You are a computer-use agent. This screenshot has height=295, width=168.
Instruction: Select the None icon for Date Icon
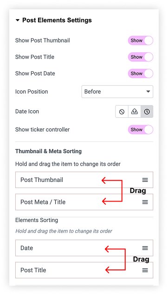pos(122,112)
